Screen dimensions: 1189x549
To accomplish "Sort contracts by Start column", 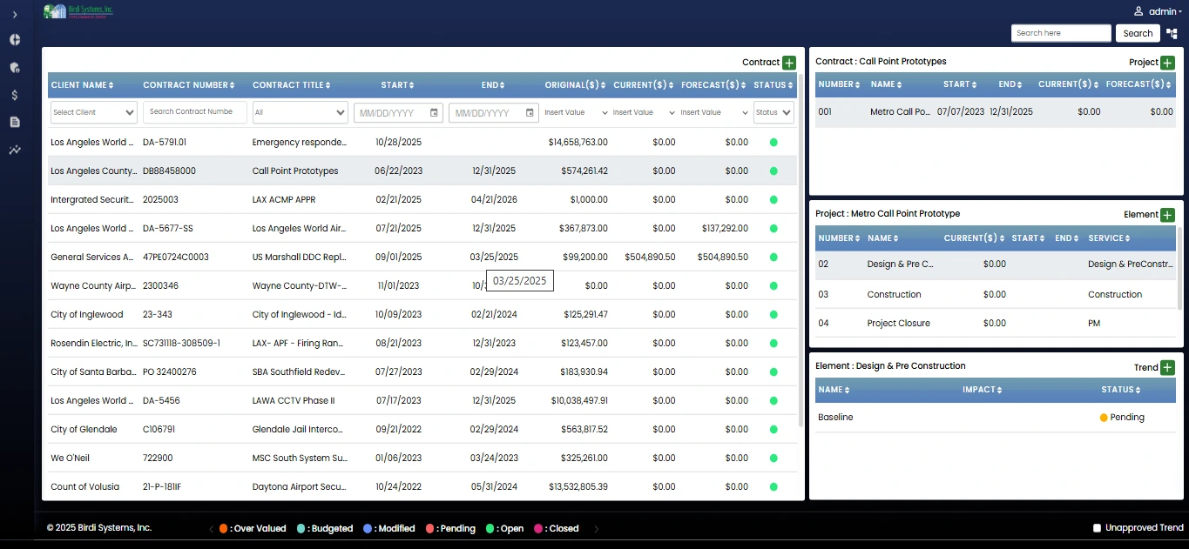I will click(x=398, y=85).
